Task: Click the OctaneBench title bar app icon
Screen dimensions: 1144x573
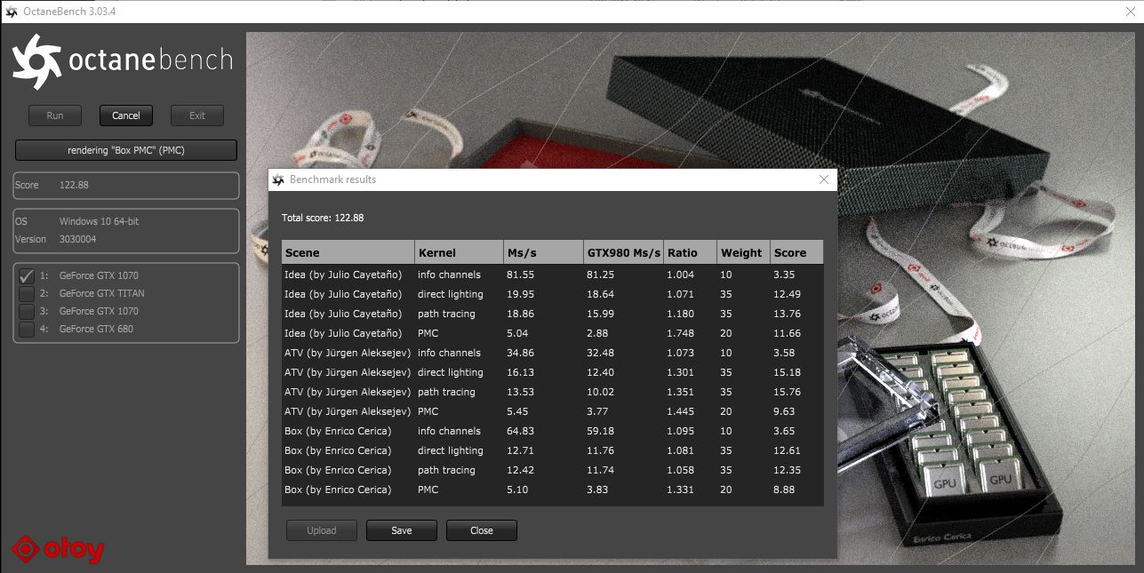Action: point(12,12)
